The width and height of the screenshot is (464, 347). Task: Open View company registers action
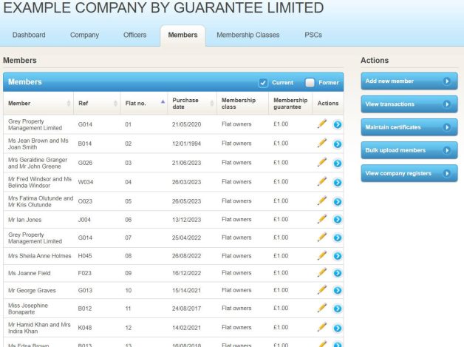[x=409, y=173]
